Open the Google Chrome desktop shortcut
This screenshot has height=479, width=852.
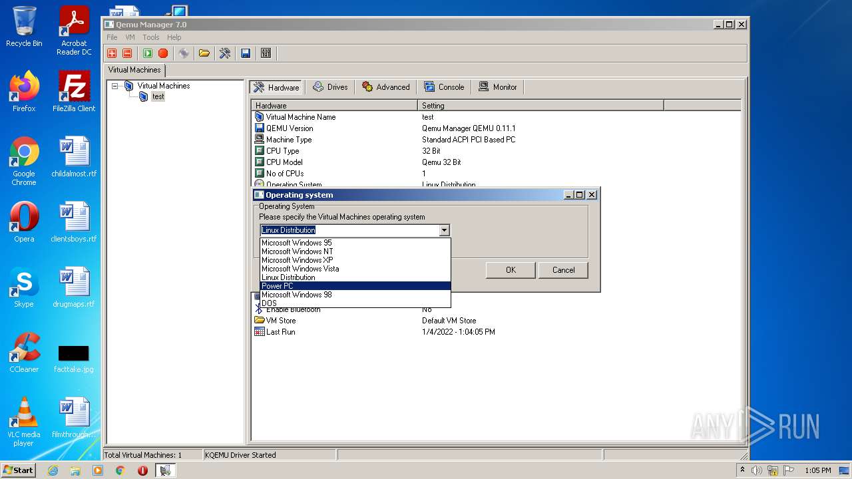click(24, 161)
